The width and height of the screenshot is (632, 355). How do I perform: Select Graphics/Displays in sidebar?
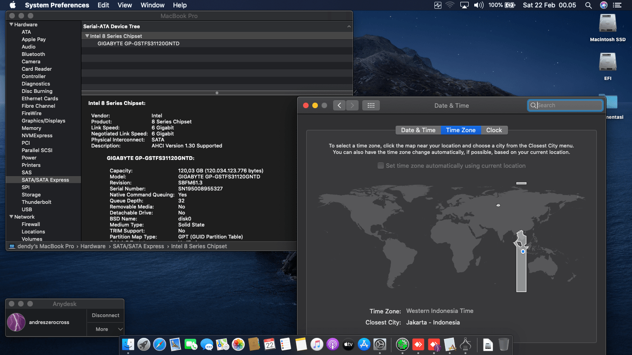click(43, 121)
